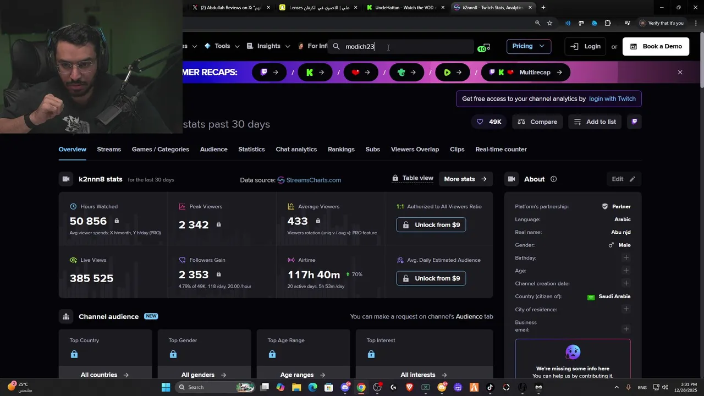Screen dimensions: 704x396
Task: Open Discord from the taskbar
Action: click(345, 387)
